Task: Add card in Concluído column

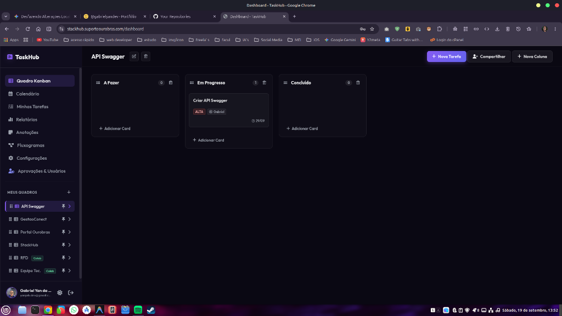Action: (x=302, y=128)
